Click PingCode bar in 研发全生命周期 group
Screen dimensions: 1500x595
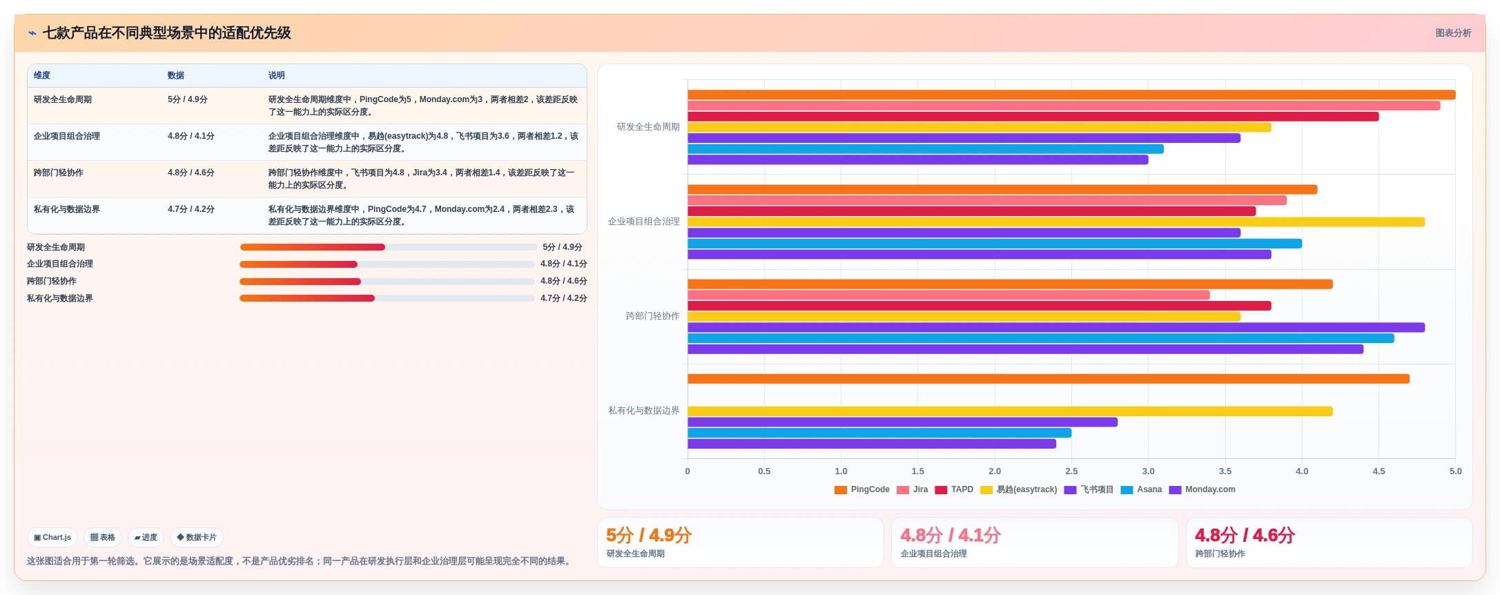[1071, 95]
